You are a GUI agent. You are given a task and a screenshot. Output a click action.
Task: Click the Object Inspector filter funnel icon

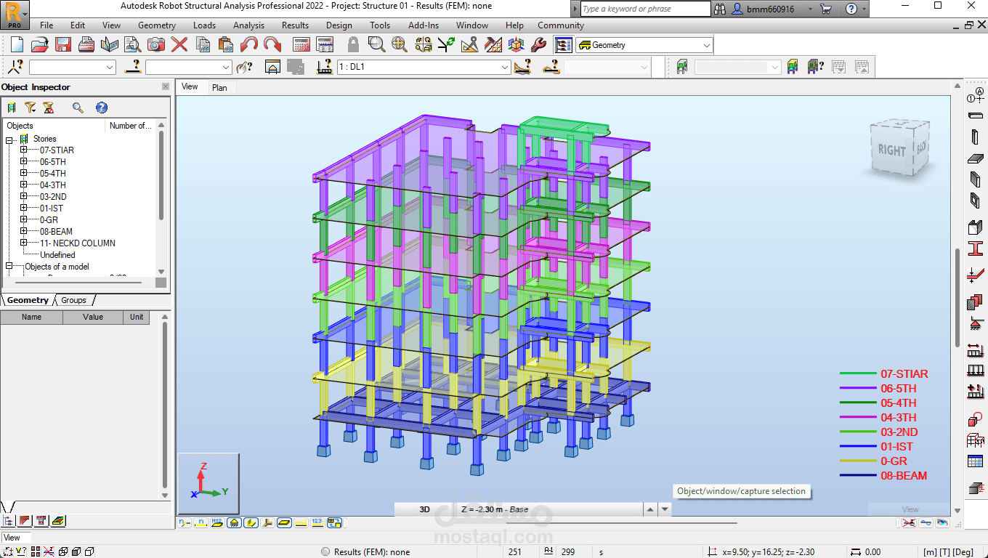click(31, 108)
